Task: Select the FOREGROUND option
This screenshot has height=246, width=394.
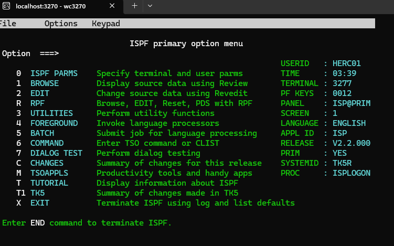Action: (x=54, y=123)
